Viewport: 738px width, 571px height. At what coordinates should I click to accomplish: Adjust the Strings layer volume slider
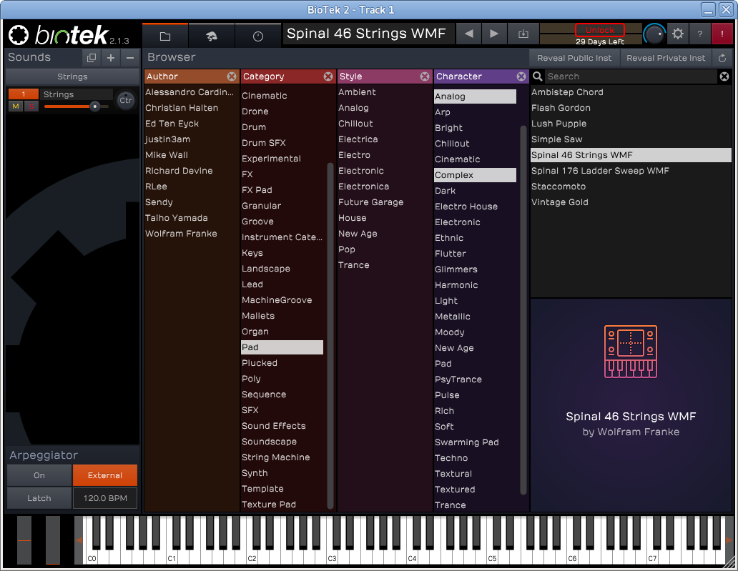coord(94,106)
